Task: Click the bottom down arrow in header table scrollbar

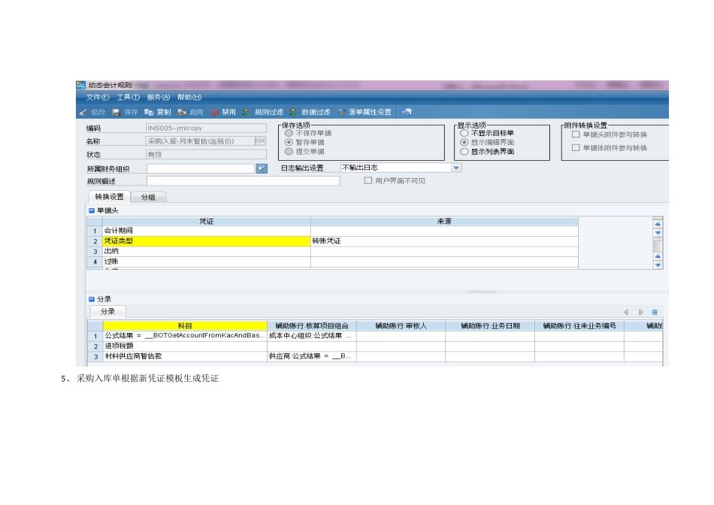Action: [x=658, y=265]
